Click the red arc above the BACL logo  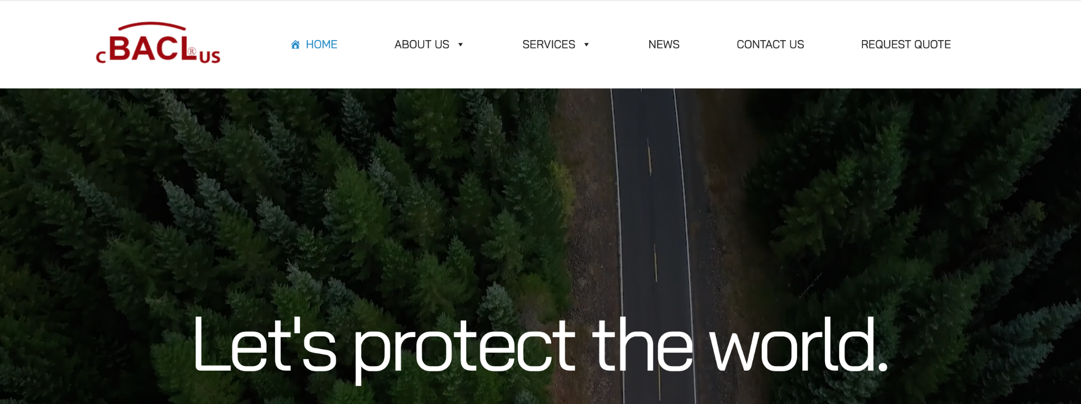coord(151,26)
